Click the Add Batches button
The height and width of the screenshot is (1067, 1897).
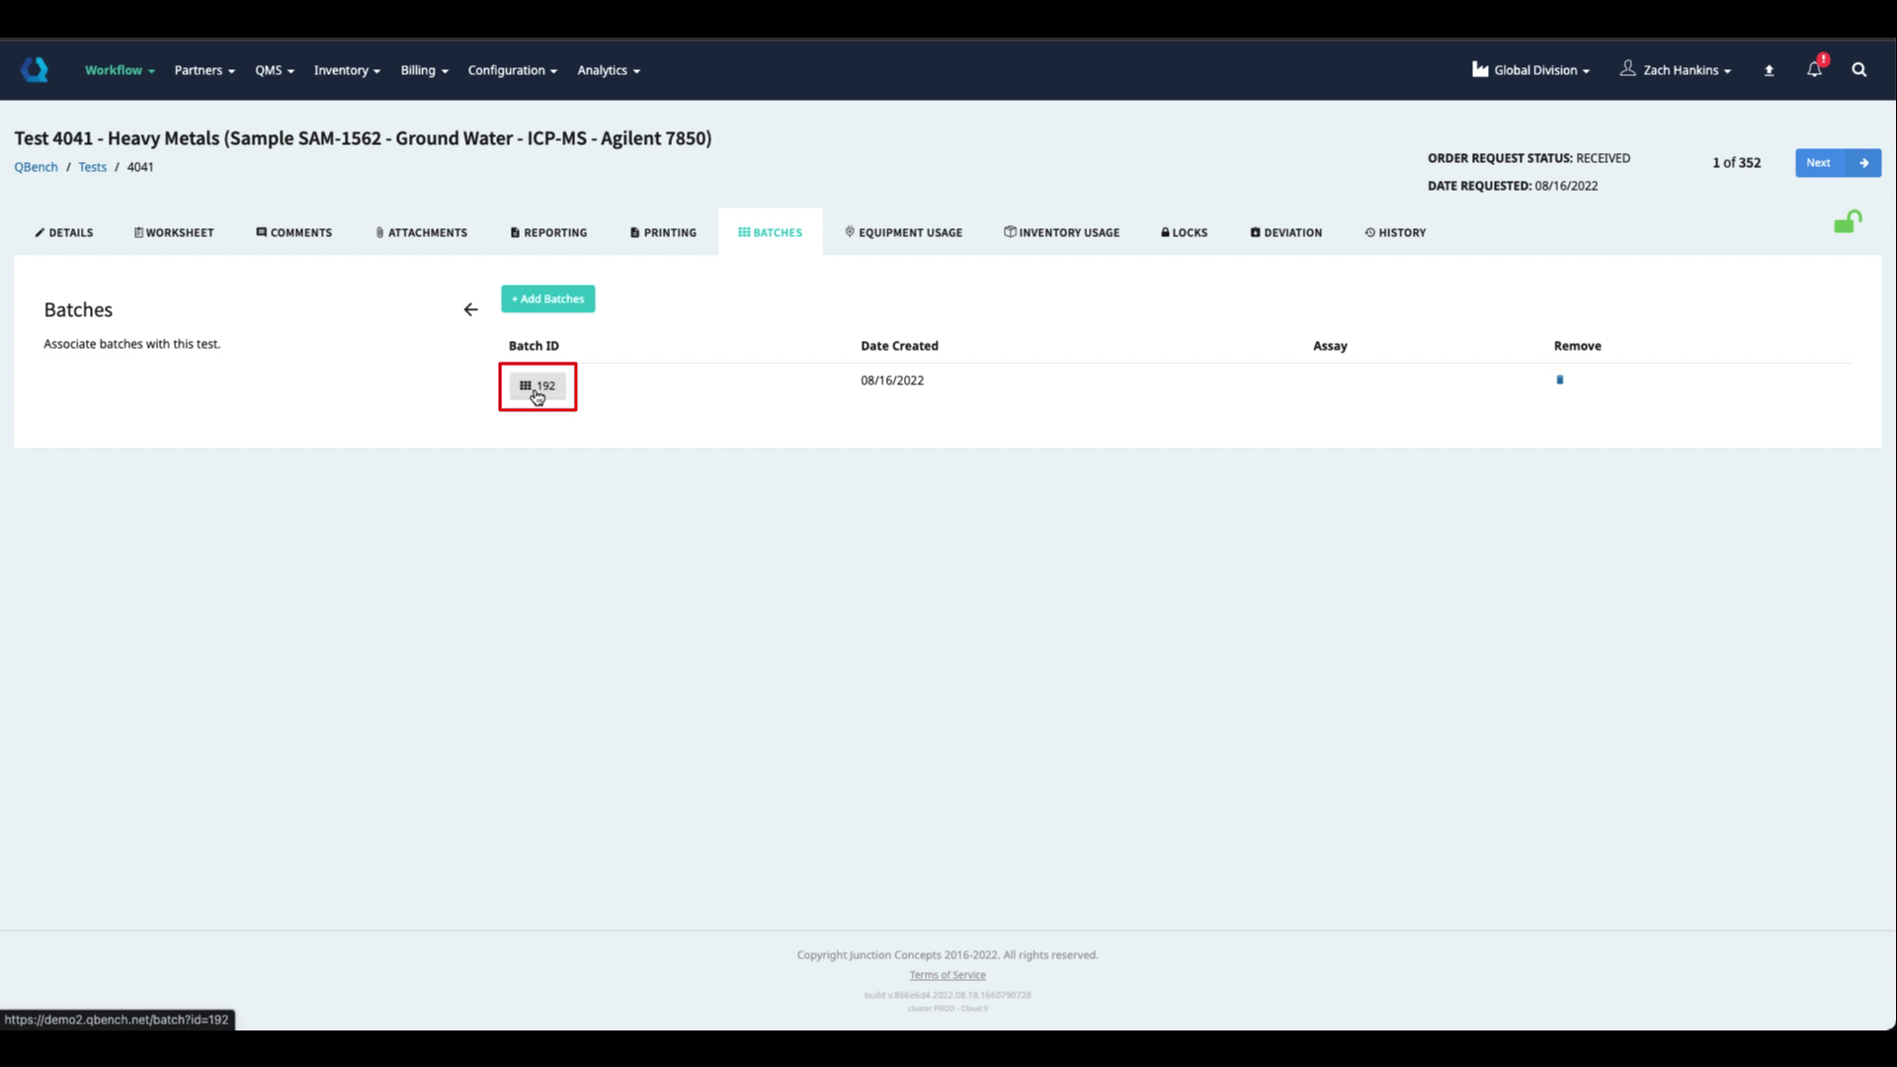[x=547, y=298]
